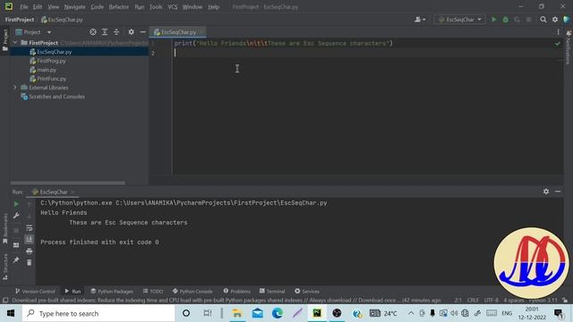The image size is (573, 322).
Task: Clear the Run console with trash icon
Action: 30,262
